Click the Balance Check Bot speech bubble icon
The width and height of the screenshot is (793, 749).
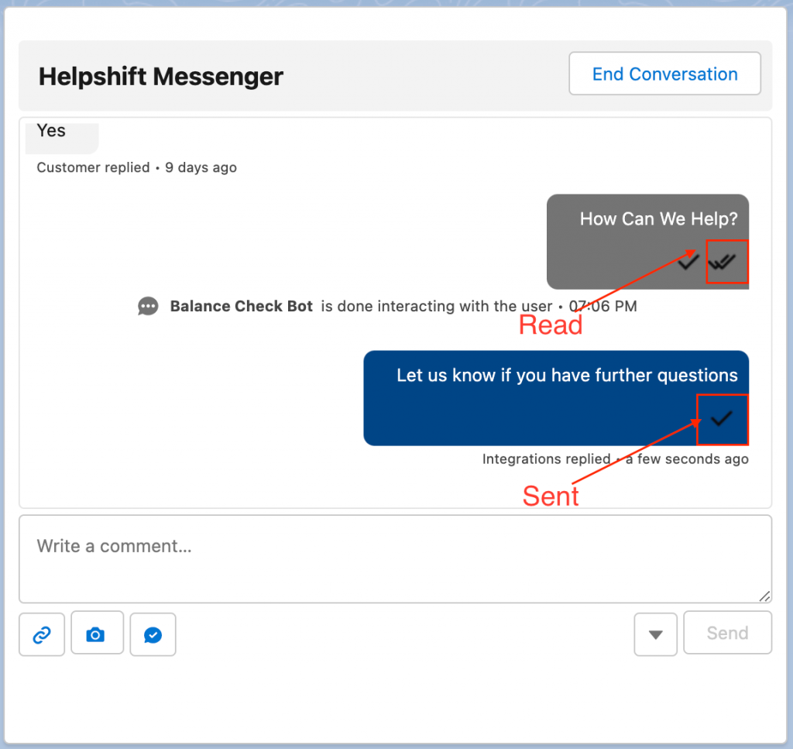click(x=148, y=307)
